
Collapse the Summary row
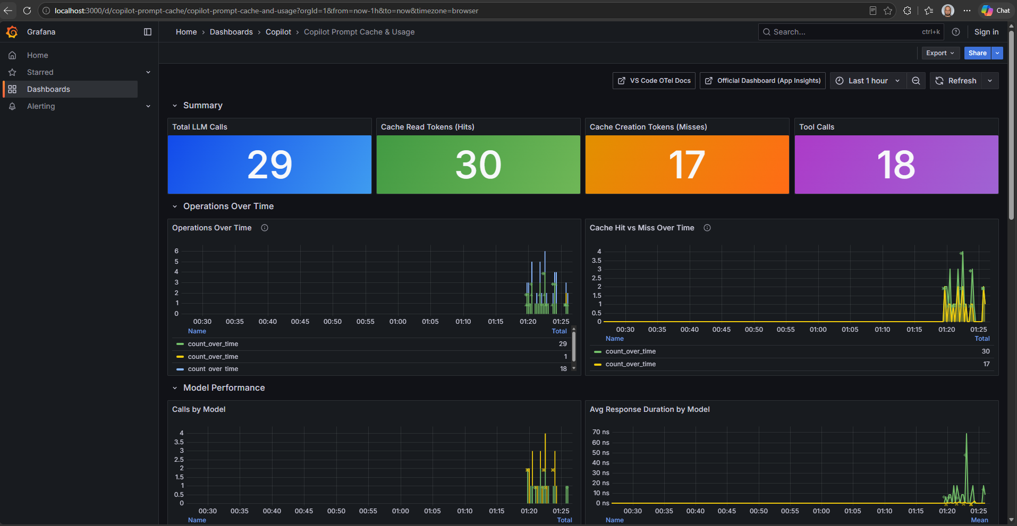point(175,106)
